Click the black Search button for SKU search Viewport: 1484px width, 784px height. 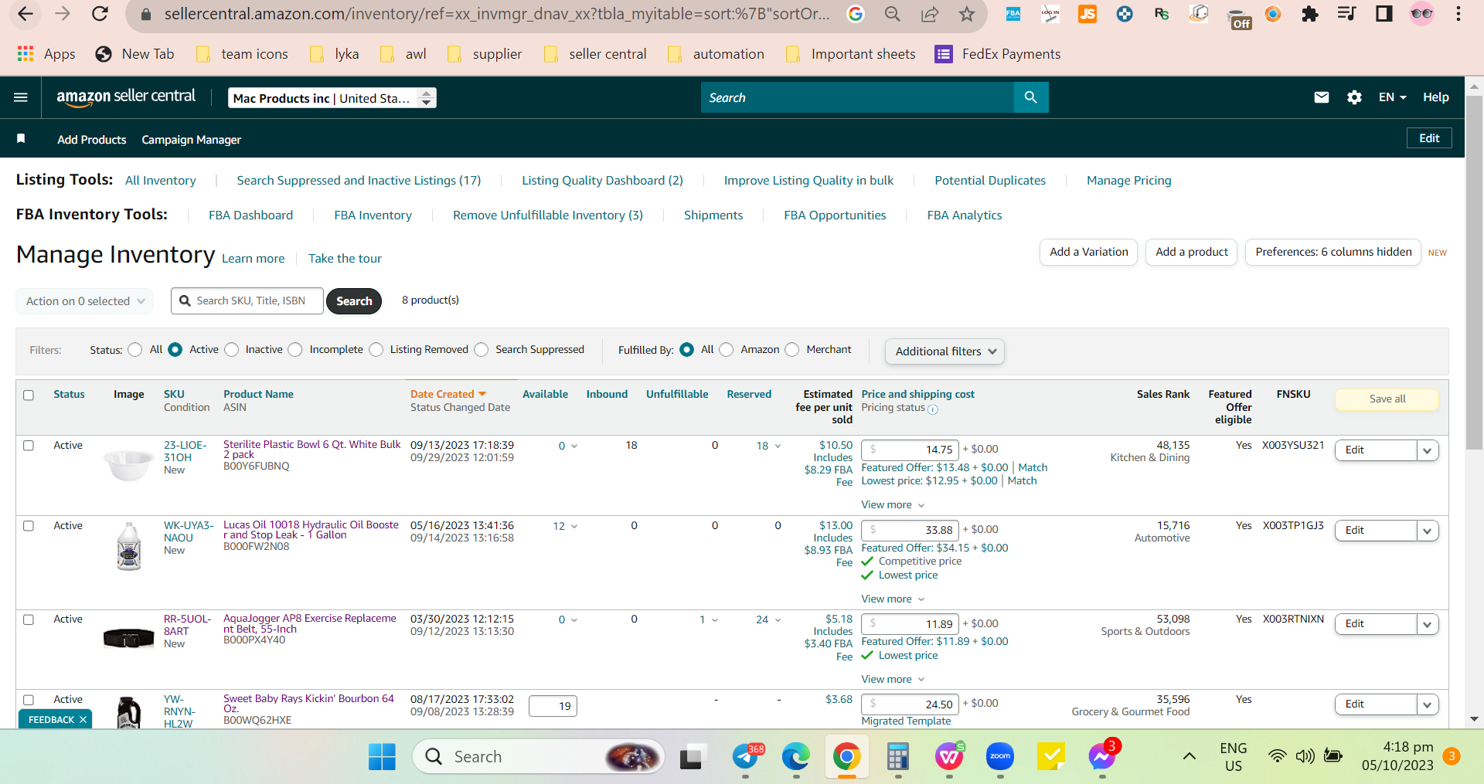click(x=354, y=301)
